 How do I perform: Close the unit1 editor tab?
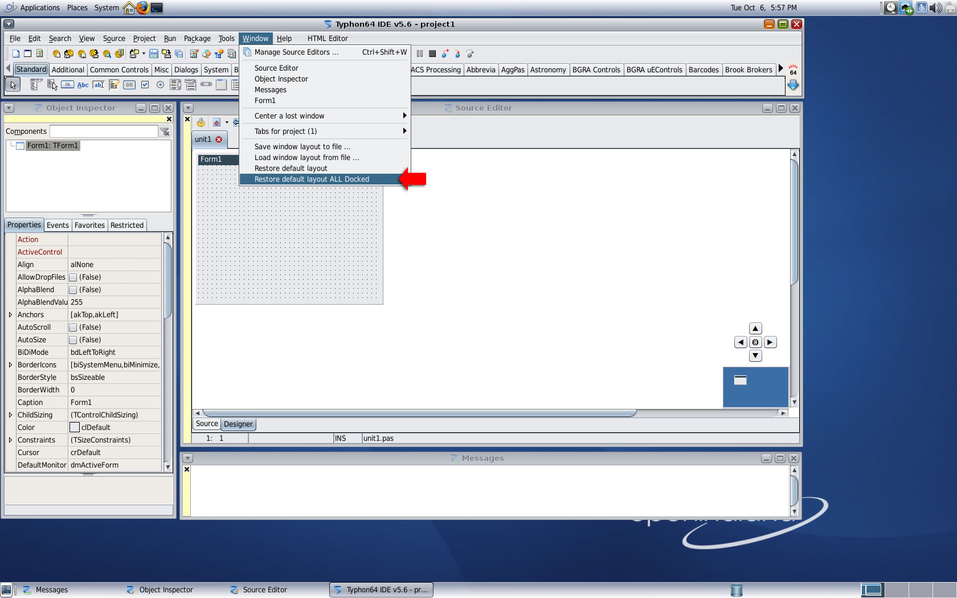coord(219,140)
